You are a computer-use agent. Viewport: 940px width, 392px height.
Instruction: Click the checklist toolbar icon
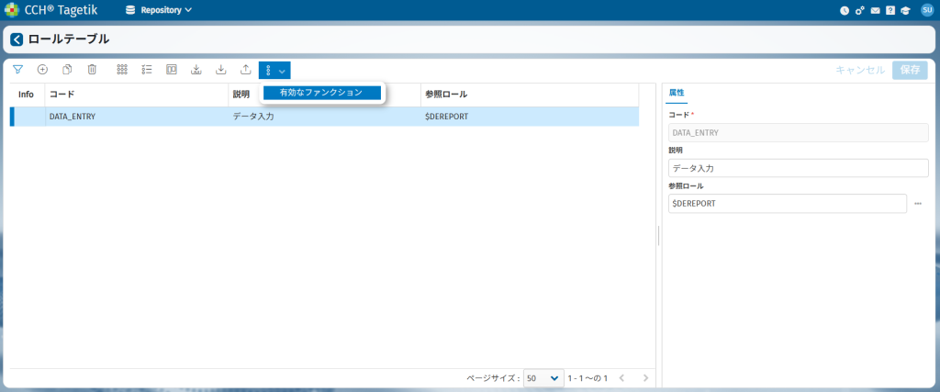[147, 70]
